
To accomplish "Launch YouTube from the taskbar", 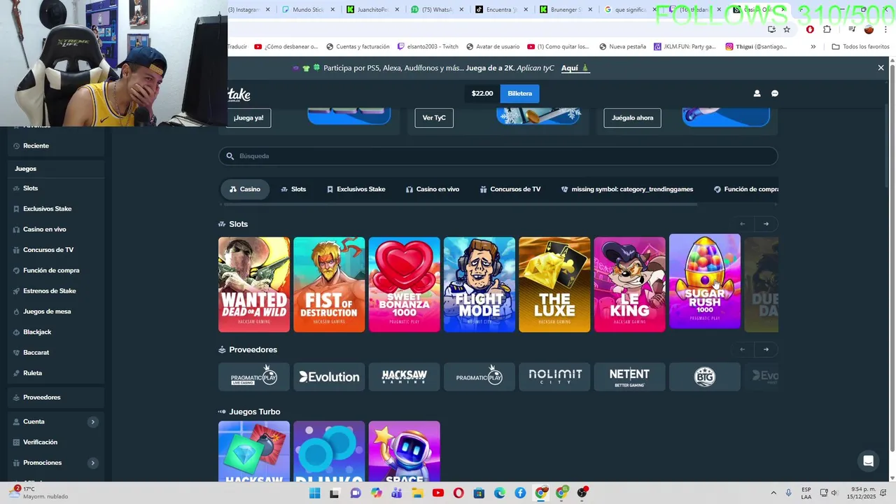I will [438, 493].
